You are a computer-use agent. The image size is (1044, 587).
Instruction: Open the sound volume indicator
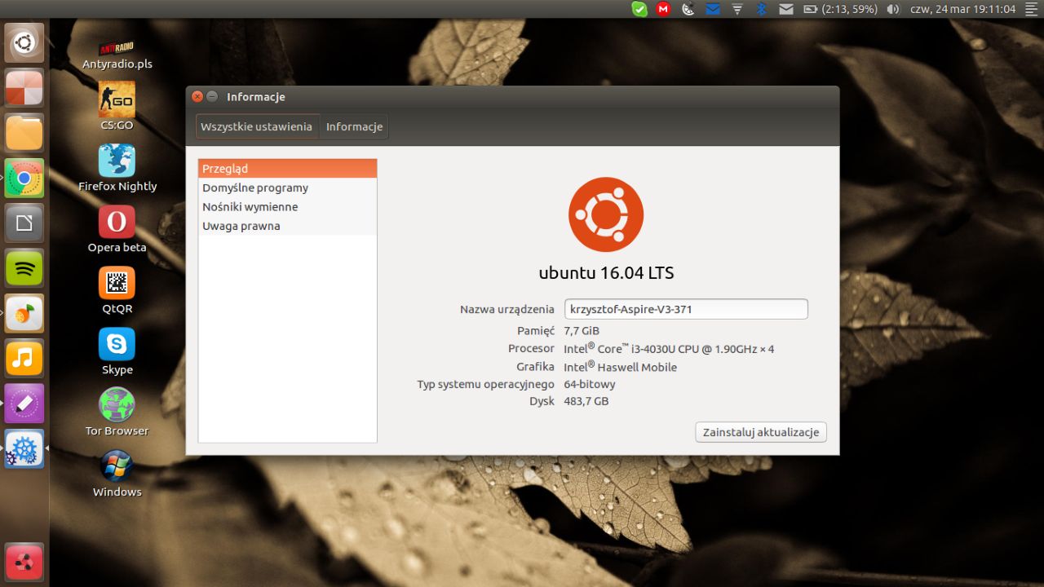[893, 9]
